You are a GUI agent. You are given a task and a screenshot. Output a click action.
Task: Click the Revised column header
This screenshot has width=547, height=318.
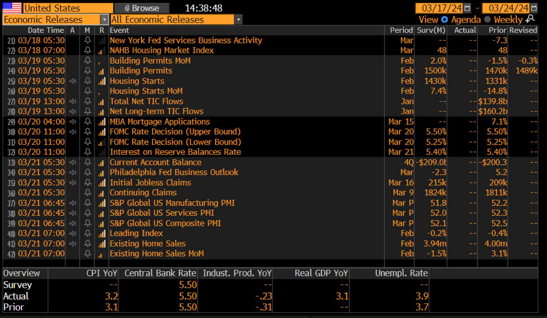pyautogui.click(x=523, y=30)
